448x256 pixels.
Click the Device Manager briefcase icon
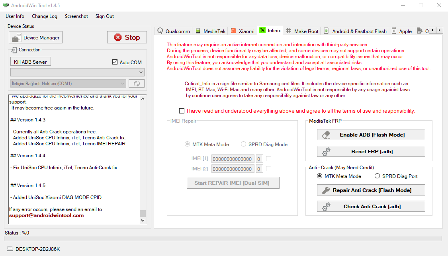16,38
